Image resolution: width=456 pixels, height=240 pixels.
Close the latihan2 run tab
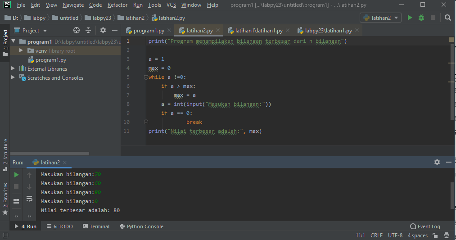[x=65, y=163]
